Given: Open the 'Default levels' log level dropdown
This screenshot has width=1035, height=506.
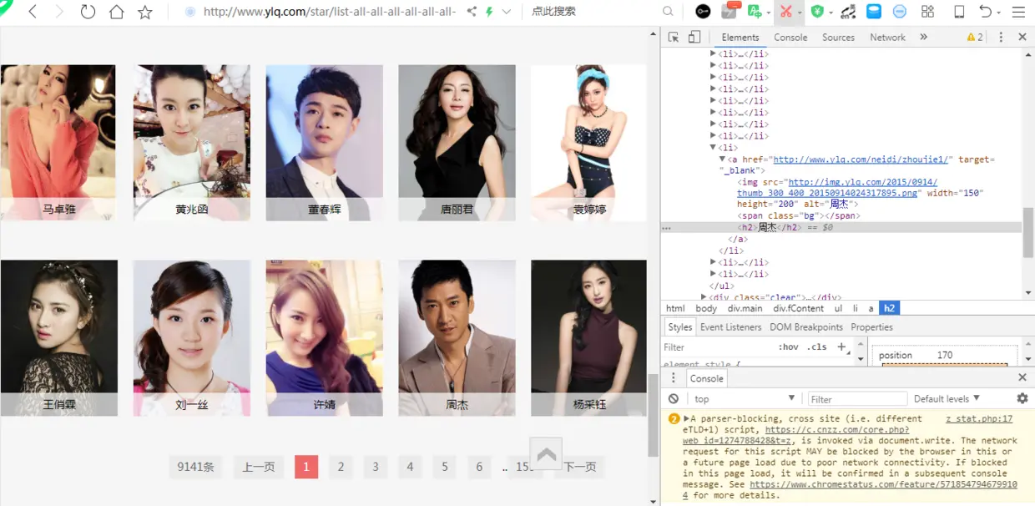Looking at the screenshot, I should tap(947, 398).
